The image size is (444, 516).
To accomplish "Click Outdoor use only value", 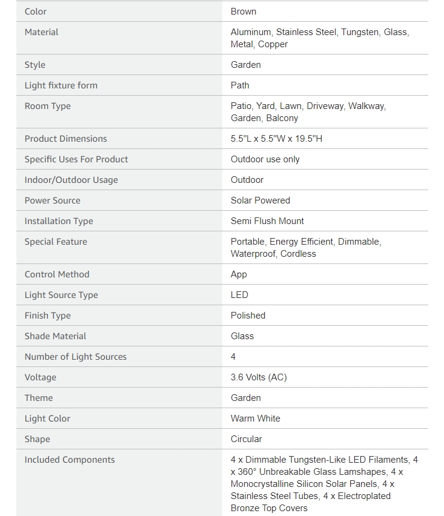I will click(x=265, y=160).
